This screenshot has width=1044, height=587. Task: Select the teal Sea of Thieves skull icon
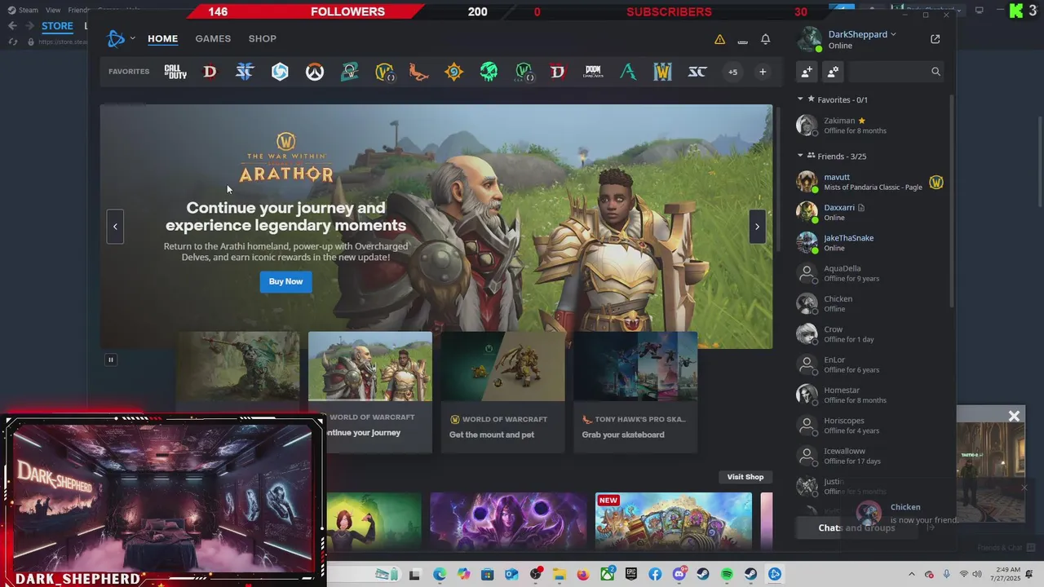(x=489, y=72)
